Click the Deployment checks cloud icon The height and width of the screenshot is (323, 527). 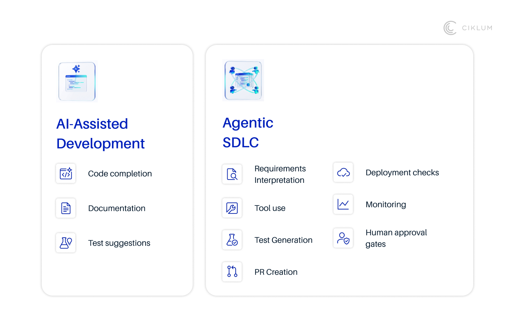click(343, 172)
